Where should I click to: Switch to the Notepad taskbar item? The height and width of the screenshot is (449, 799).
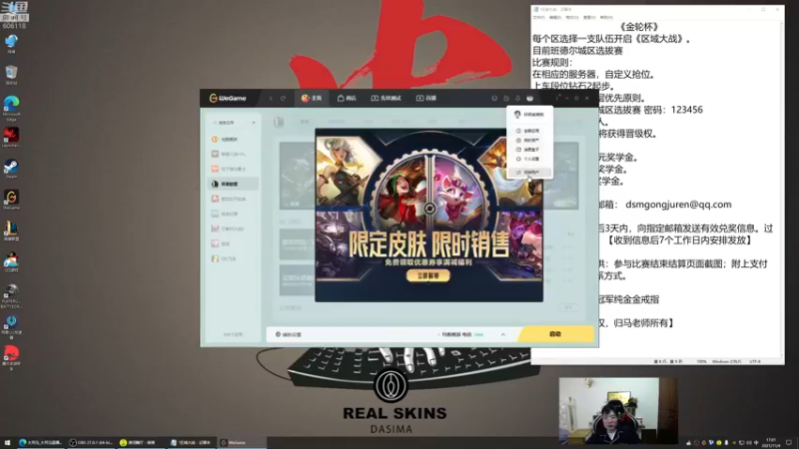[x=191, y=442]
